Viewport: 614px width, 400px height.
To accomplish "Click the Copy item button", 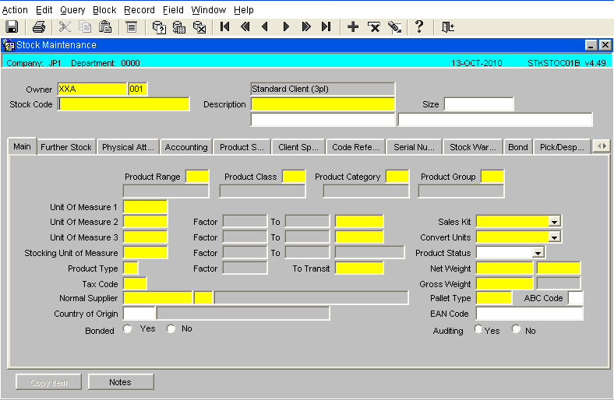I will (48, 382).
